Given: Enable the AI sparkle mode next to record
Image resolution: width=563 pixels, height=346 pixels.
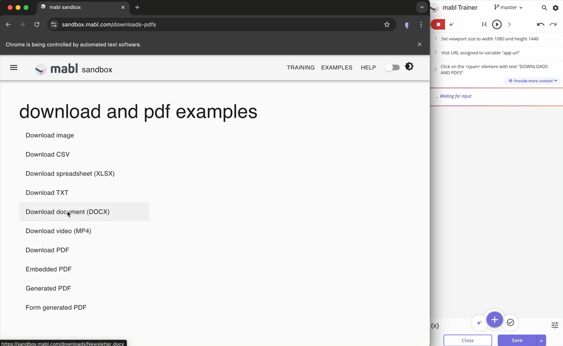Looking at the screenshot, I should [451, 24].
